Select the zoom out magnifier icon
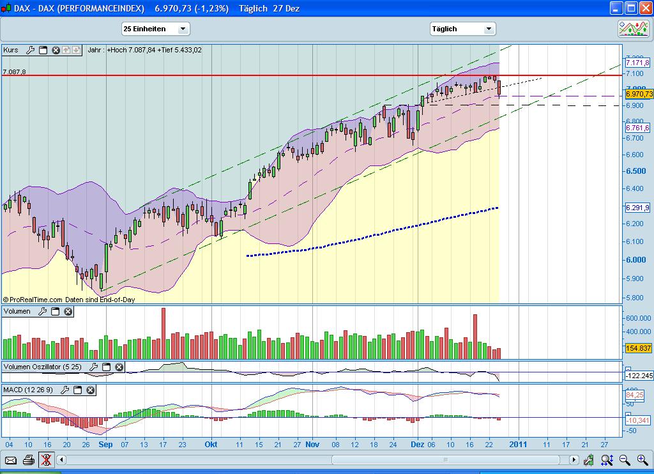 click(x=624, y=460)
